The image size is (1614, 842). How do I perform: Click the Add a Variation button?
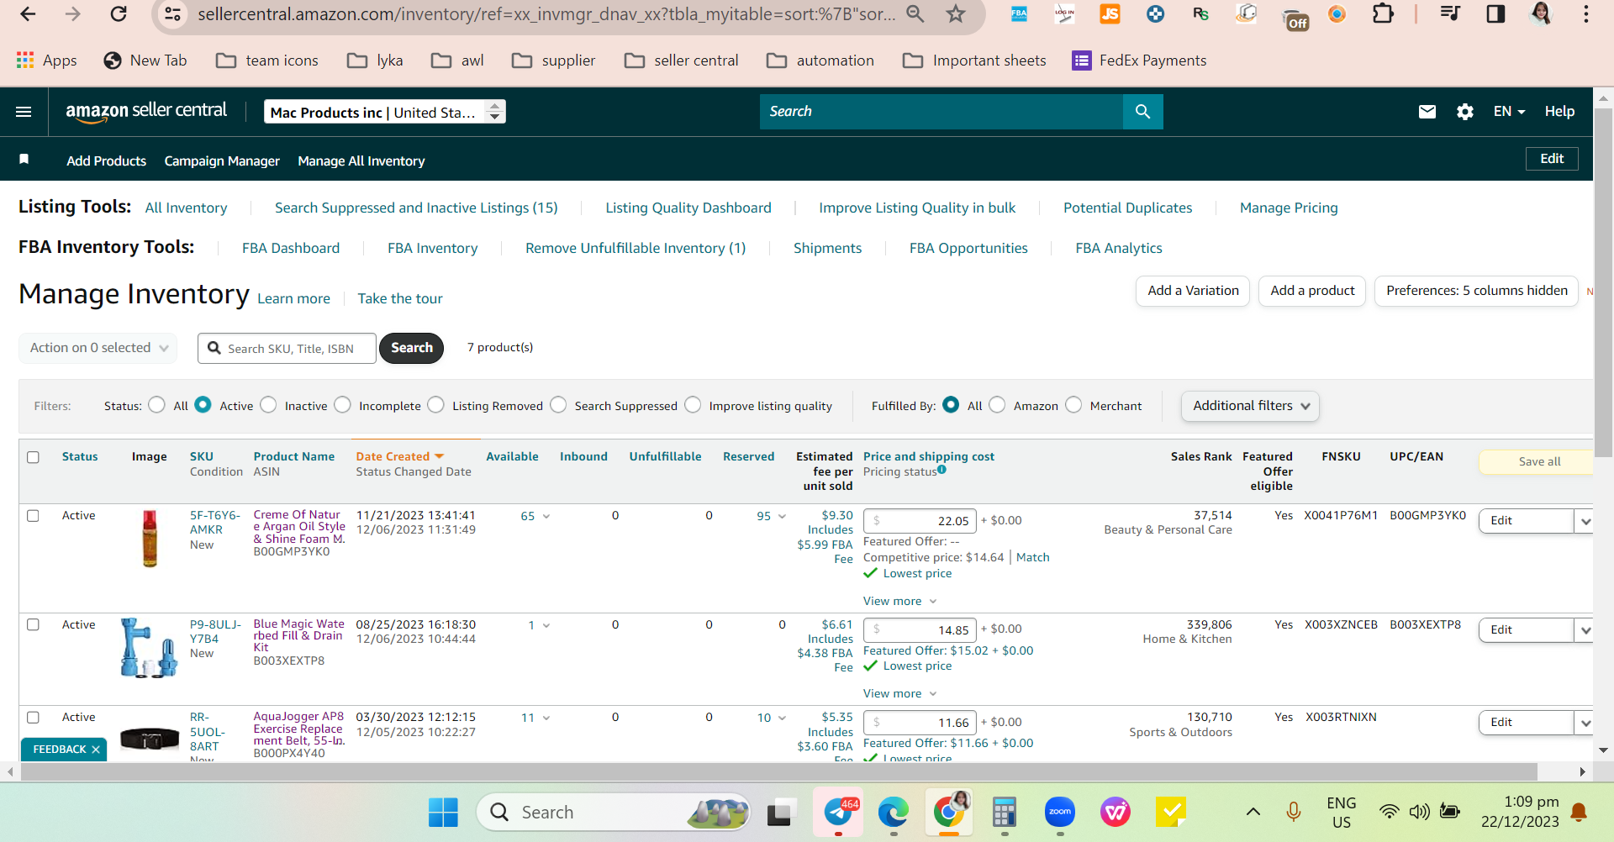[x=1193, y=291]
